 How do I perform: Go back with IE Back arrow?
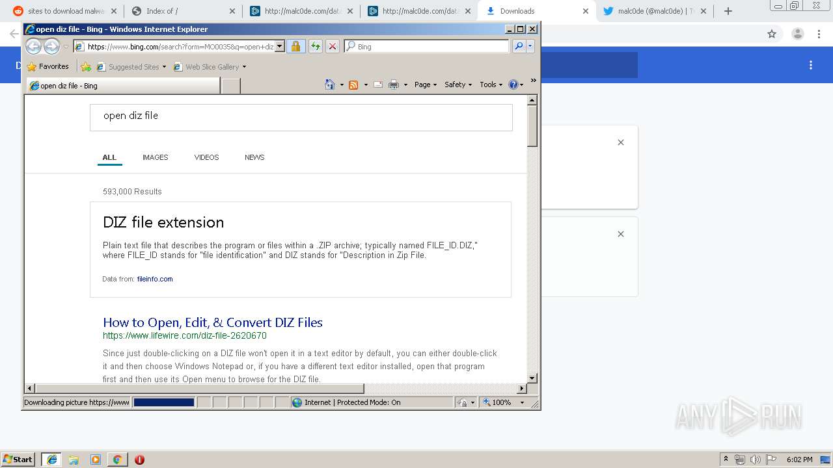point(33,46)
